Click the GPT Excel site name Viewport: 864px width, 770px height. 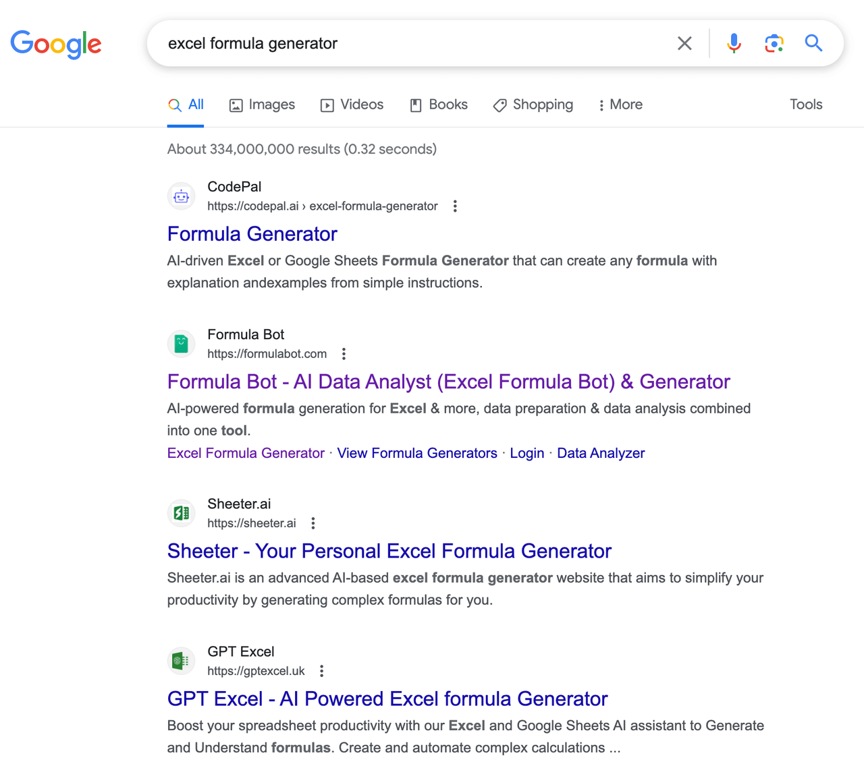click(241, 651)
